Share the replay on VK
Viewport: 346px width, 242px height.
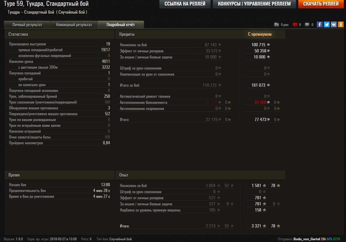coord(334,24)
